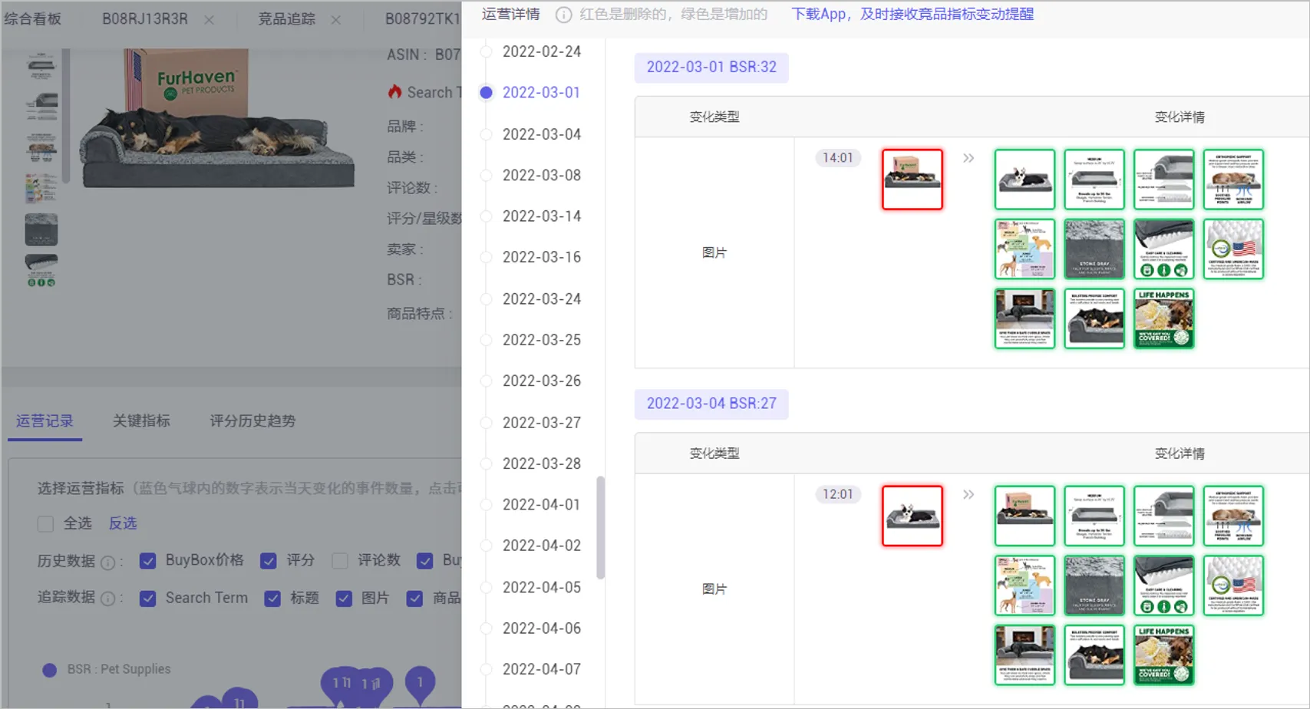Click the 下载App reminder link
Image resolution: width=1310 pixels, height=709 pixels.
pyautogui.click(x=912, y=14)
